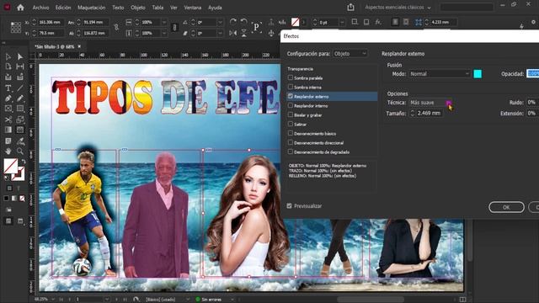This screenshot has height=303, width=539.
Task: Enable Desvanecimiento direccional checkbox
Action: point(291,142)
